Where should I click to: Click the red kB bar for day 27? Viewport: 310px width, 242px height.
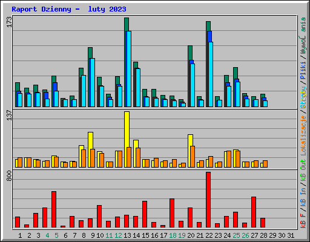[254, 212]
